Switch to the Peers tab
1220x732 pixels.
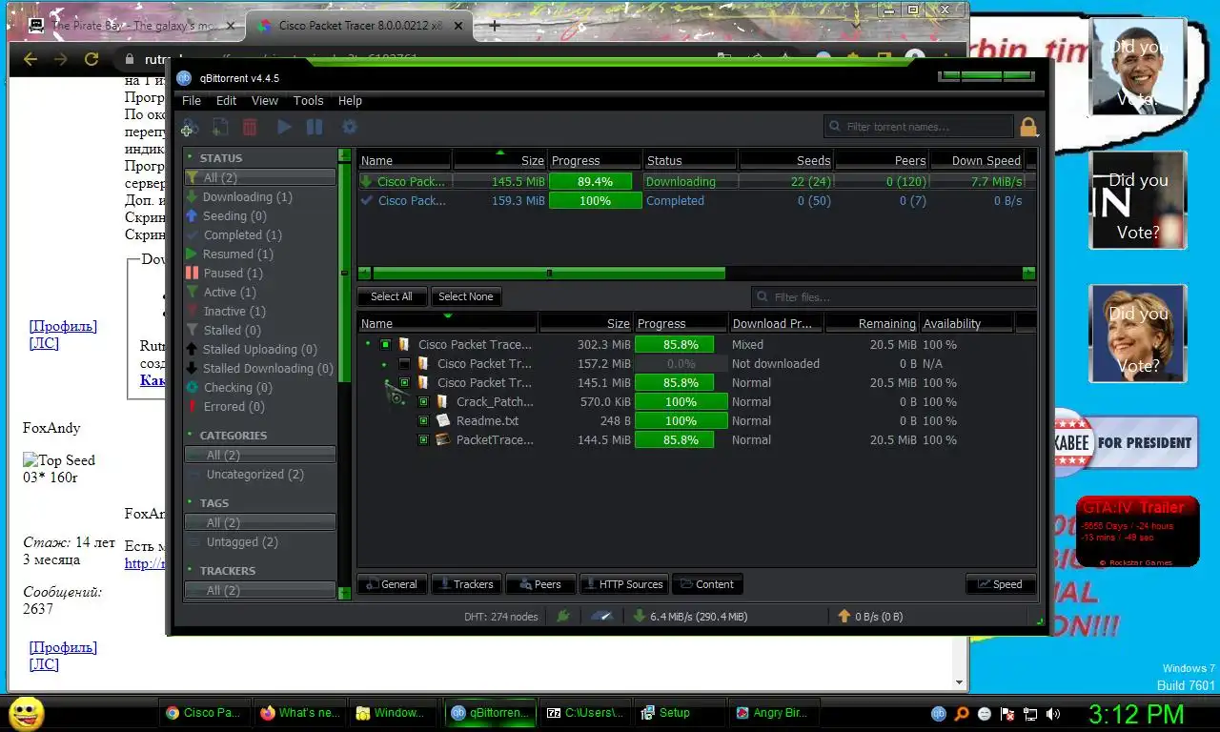tap(540, 584)
